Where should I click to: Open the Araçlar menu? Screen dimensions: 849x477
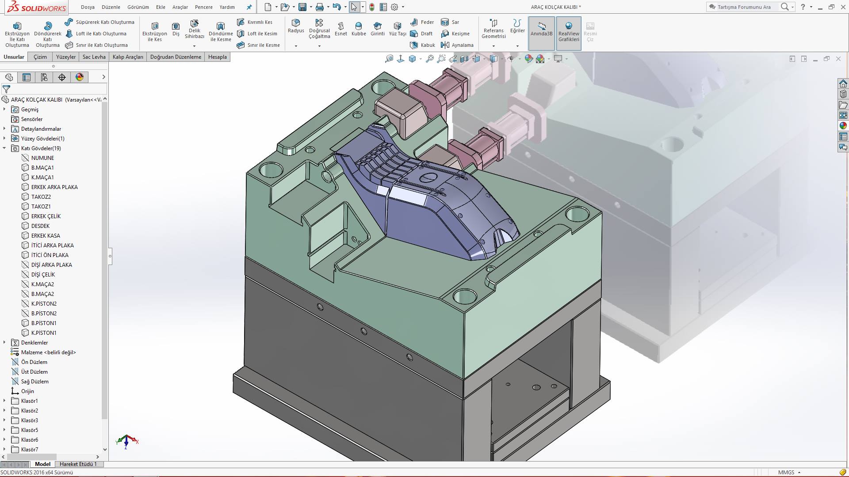click(x=180, y=7)
